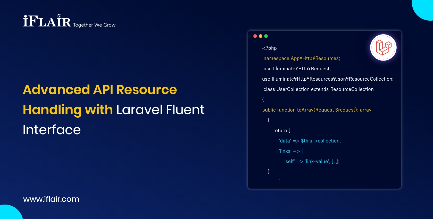Viewport: 433px width, 219px height.
Task: Open the www.iflair.com link
Action: tap(51, 199)
